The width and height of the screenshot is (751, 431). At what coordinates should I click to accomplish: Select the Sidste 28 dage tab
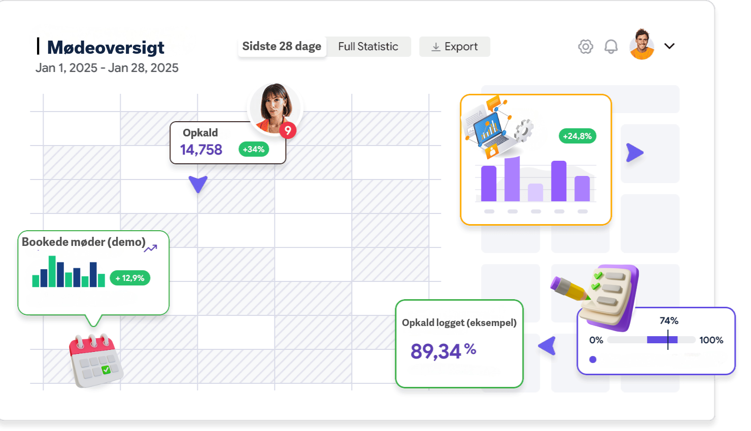pos(282,46)
